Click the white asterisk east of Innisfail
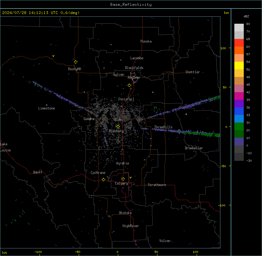Image resolution: width=262 pixels, height=256 pixels. click(153, 92)
